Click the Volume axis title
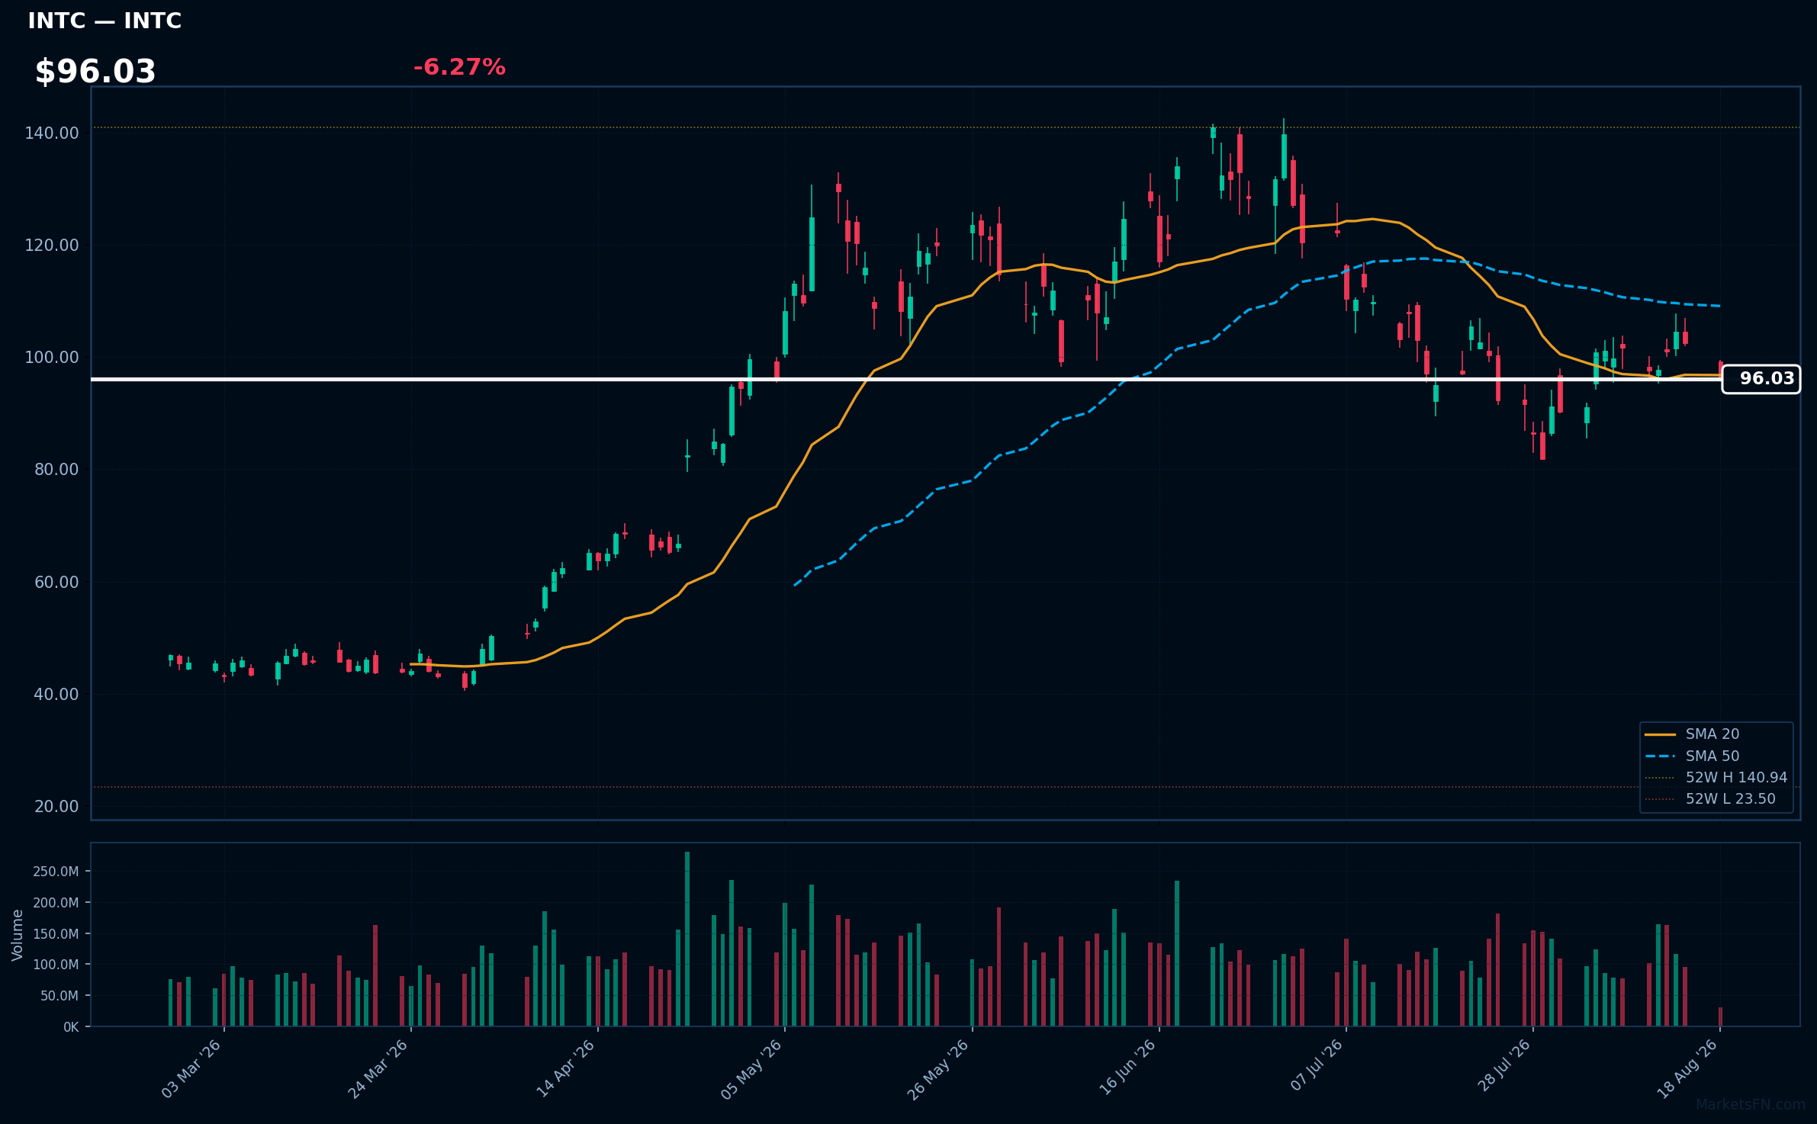 click(x=17, y=935)
